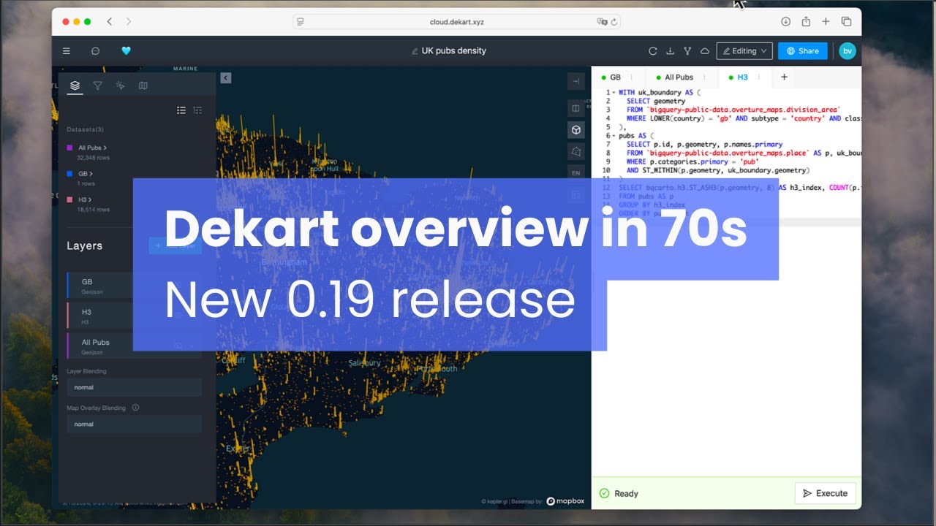Reload the page in Safari
The image size is (936, 526).
click(614, 22)
